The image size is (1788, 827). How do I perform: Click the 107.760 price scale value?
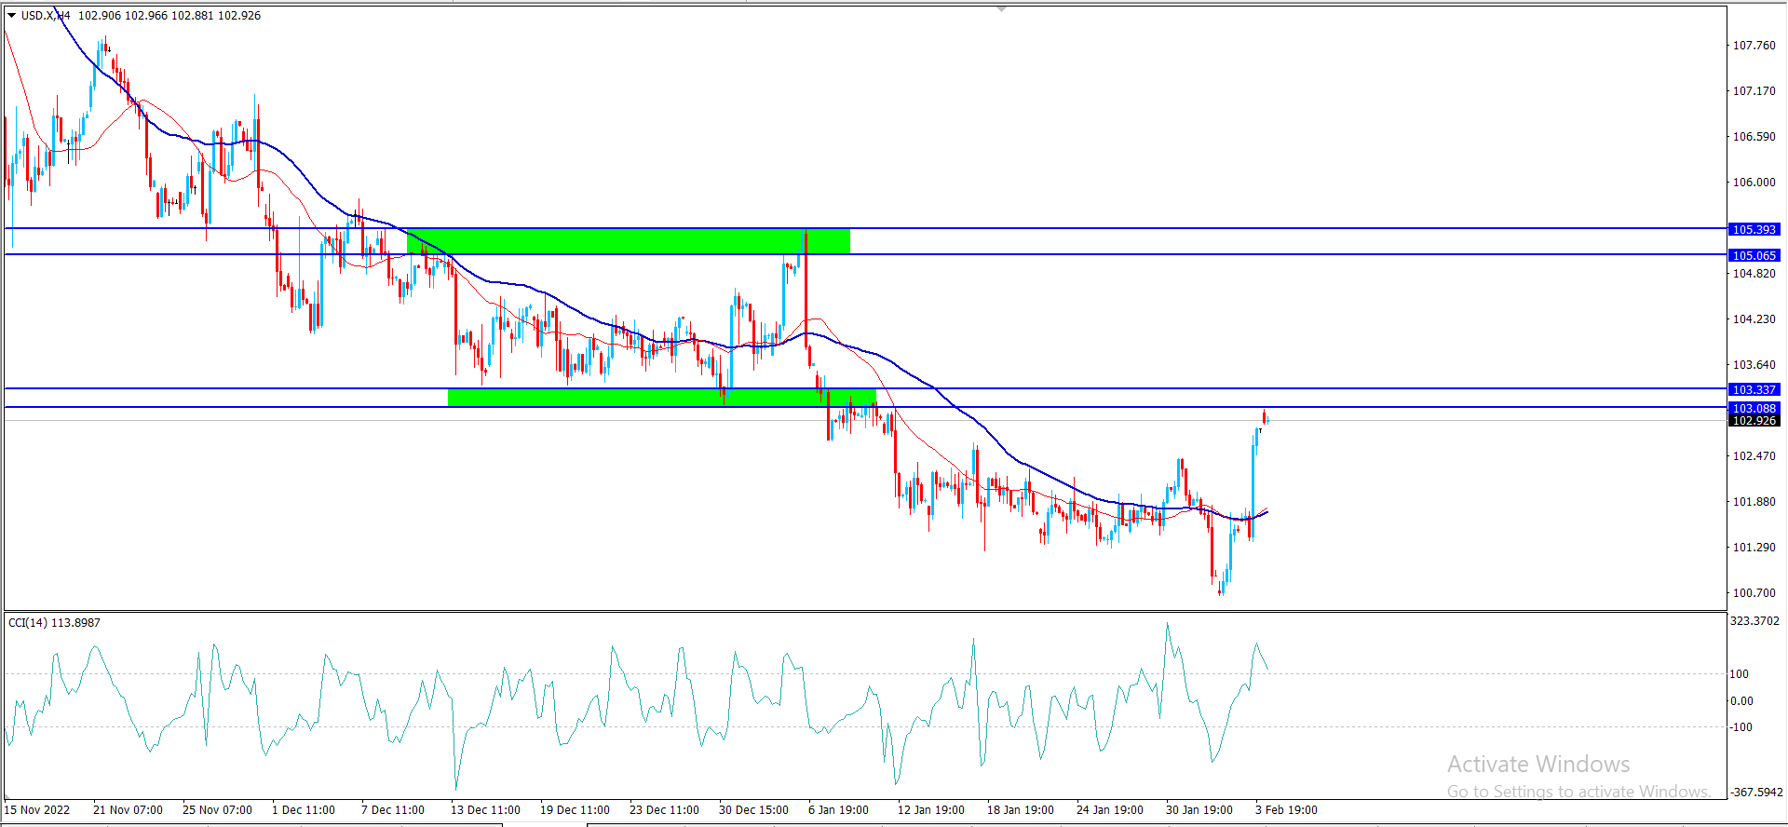point(1754,46)
